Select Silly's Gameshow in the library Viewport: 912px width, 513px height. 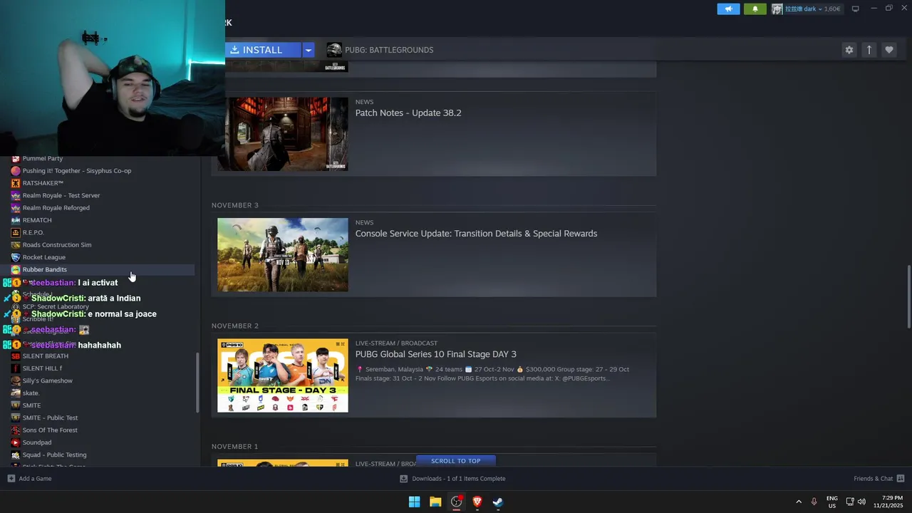tap(48, 380)
